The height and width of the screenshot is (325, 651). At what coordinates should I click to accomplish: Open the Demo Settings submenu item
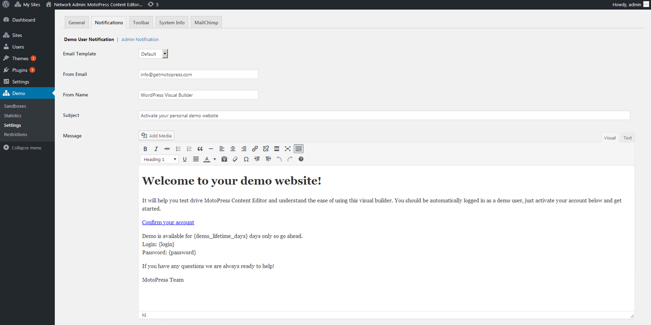(x=13, y=125)
